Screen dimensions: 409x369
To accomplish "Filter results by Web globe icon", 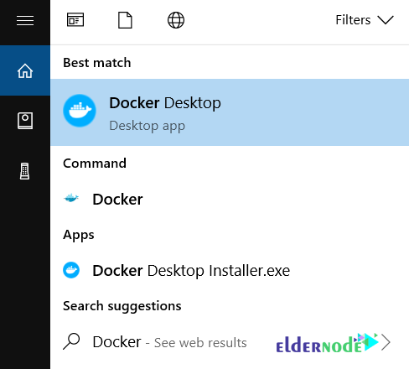I will (x=176, y=20).
